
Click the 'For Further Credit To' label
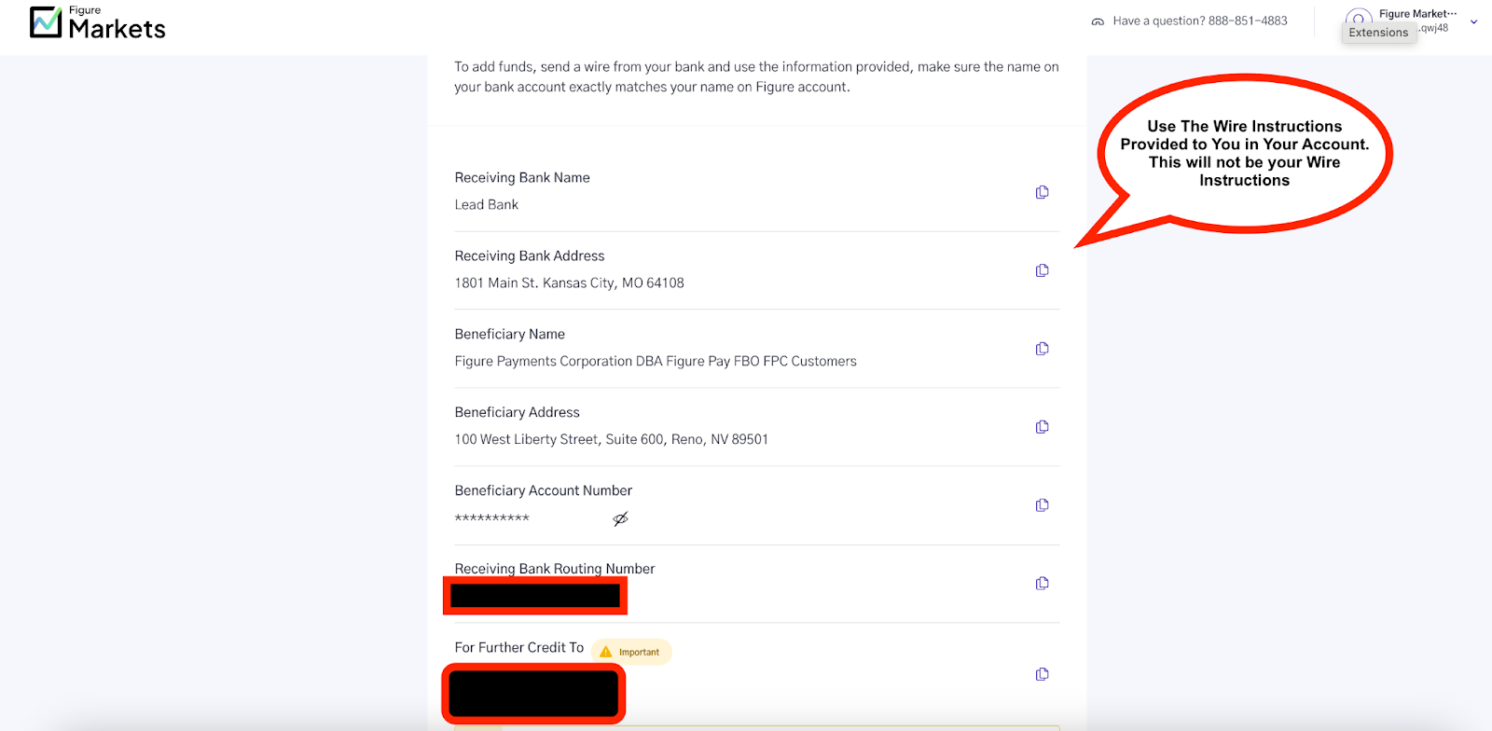pyautogui.click(x=519, y=647)
